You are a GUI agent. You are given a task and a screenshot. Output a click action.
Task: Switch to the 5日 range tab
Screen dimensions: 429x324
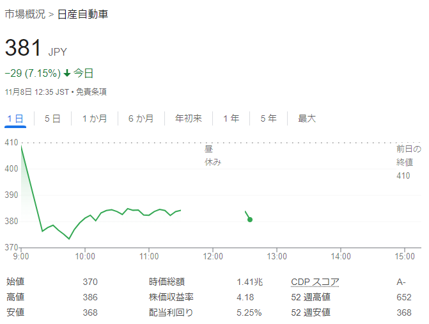[x=52, y=118]
